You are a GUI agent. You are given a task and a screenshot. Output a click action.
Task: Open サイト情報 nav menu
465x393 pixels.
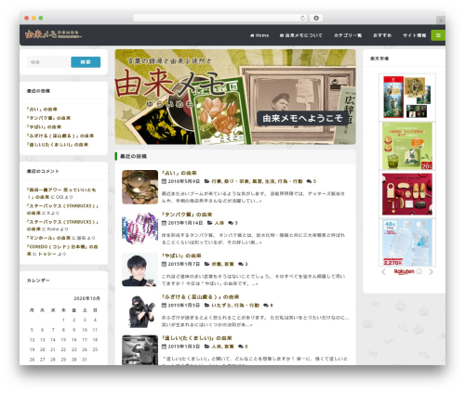pos(415,35)
